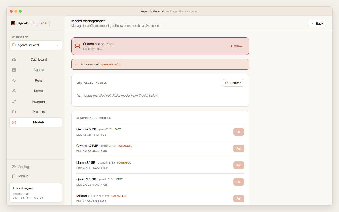This screenshot has height=212, width=339.
Task: Open the Kernel page
Action: tap(35, 91)
